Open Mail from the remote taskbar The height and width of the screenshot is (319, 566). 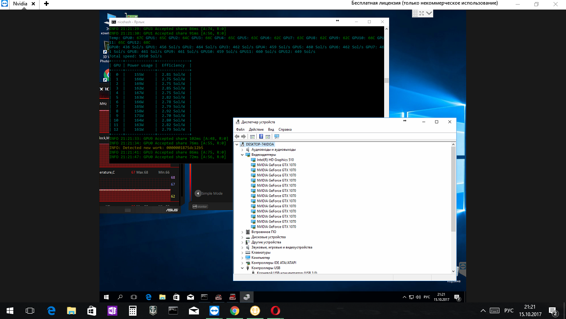pos(190,297)
